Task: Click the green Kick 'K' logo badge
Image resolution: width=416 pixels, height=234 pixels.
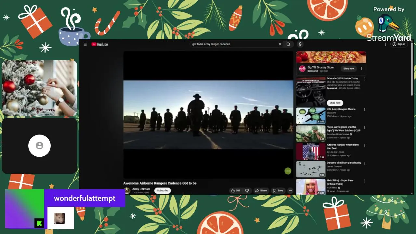Action: coord(39,223)
